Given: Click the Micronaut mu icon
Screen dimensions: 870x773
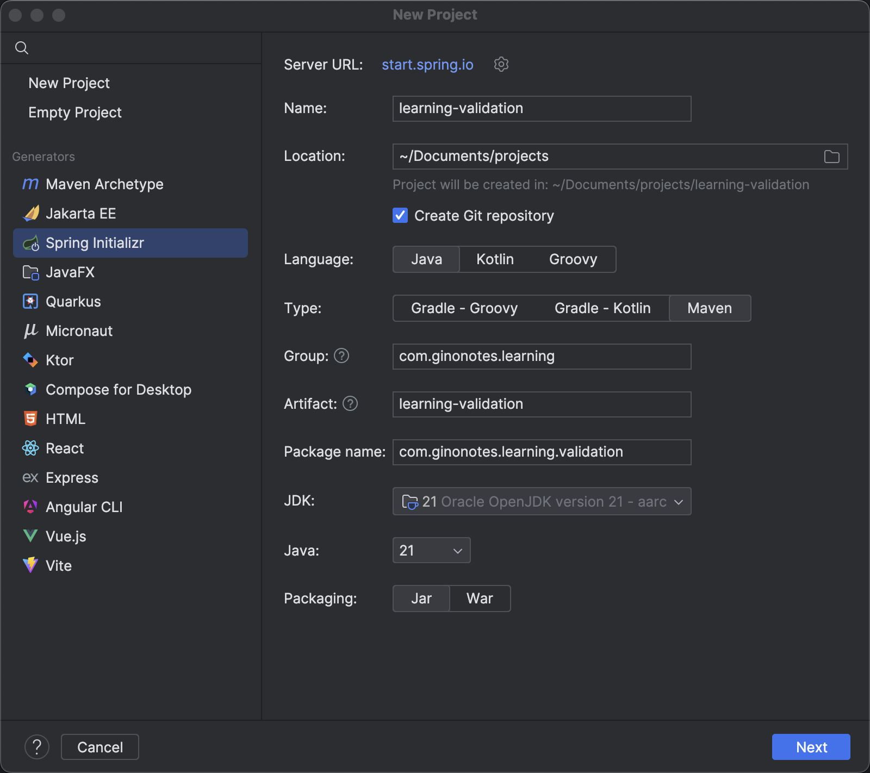Looking at the screenshot, I should [x=30, y=331].
